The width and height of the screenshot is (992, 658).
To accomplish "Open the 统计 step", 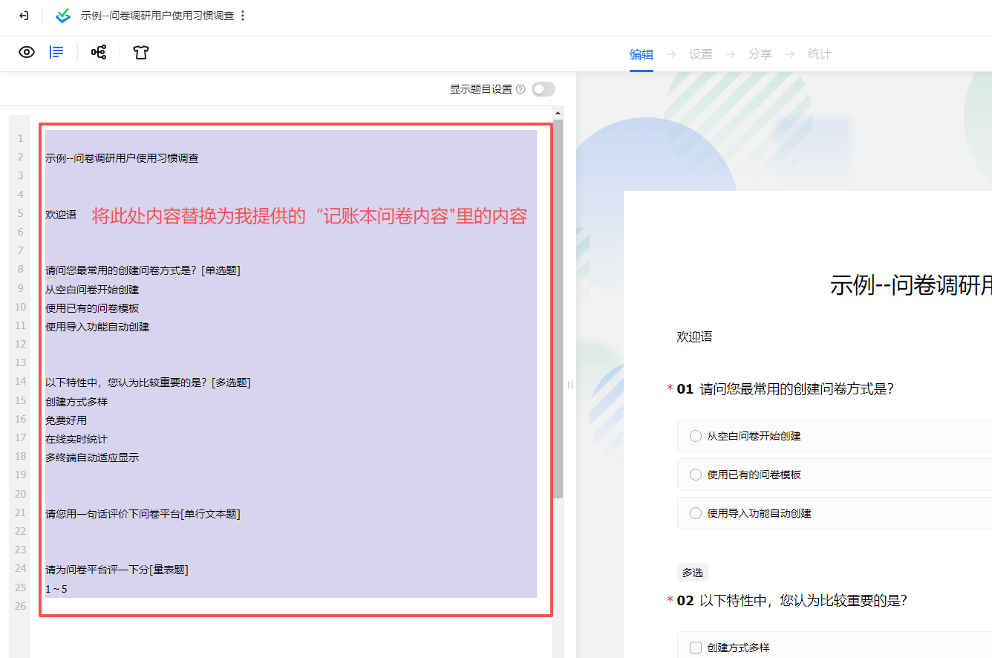I will pos(819,54).
